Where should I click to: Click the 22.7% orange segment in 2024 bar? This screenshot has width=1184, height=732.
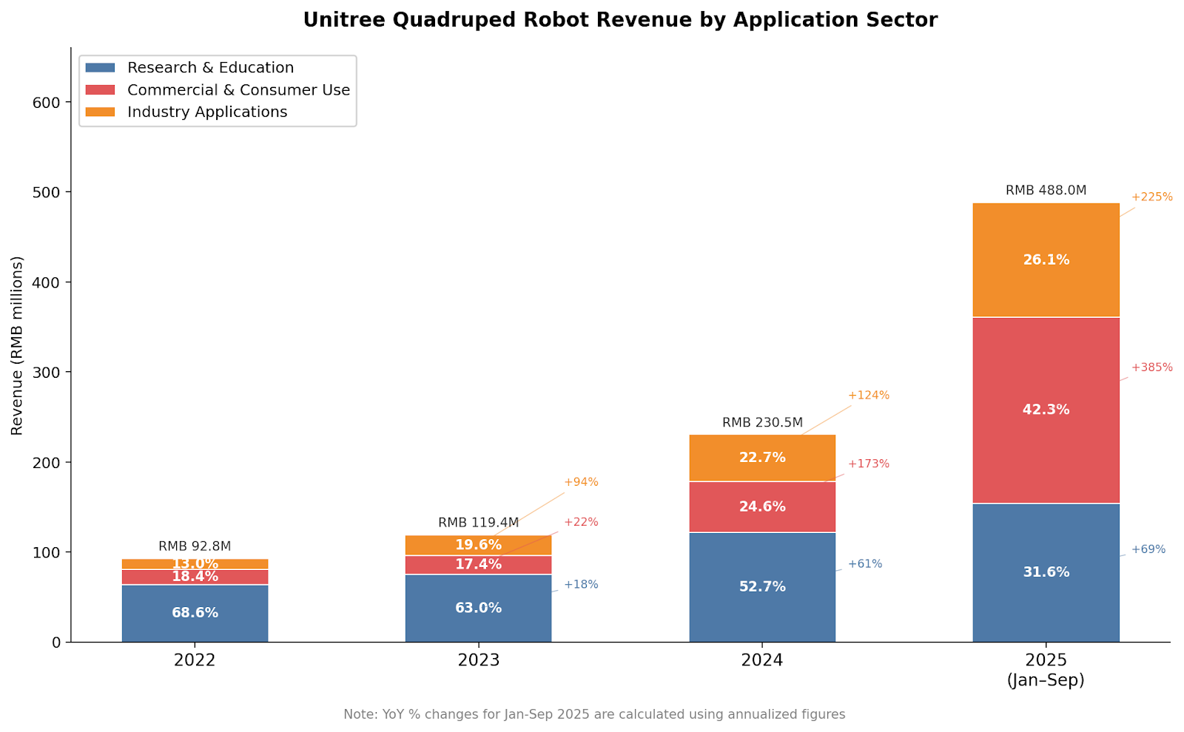(762, 458)
